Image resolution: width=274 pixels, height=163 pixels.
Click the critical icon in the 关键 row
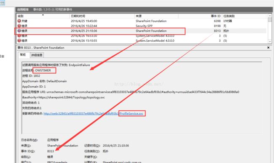coord(19,21)
